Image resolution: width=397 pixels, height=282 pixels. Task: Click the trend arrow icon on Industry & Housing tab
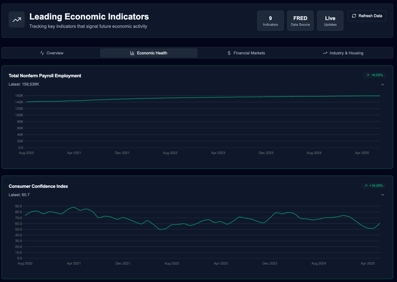point(325,53)
